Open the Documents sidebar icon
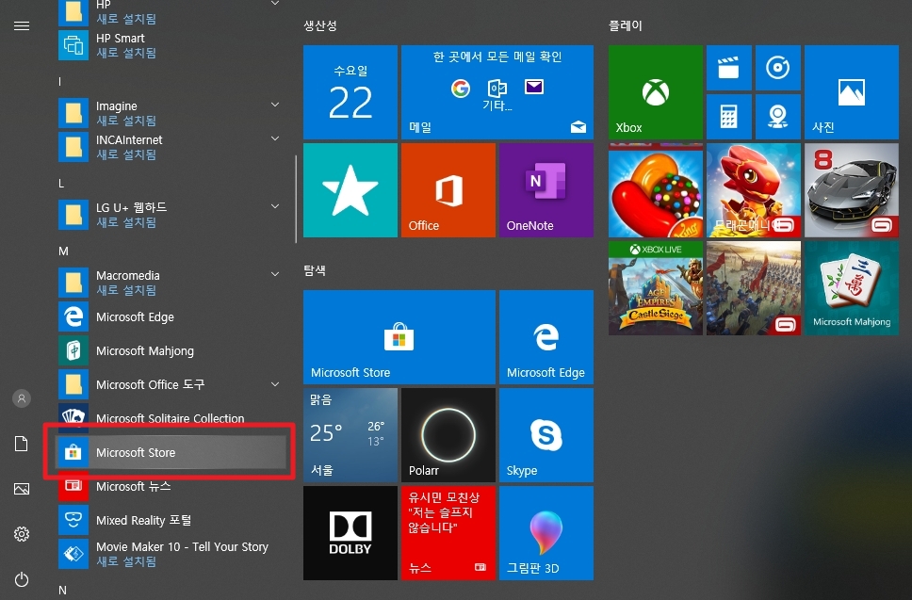The width and height of the screenshot is (912, 600). pos(22,444)
